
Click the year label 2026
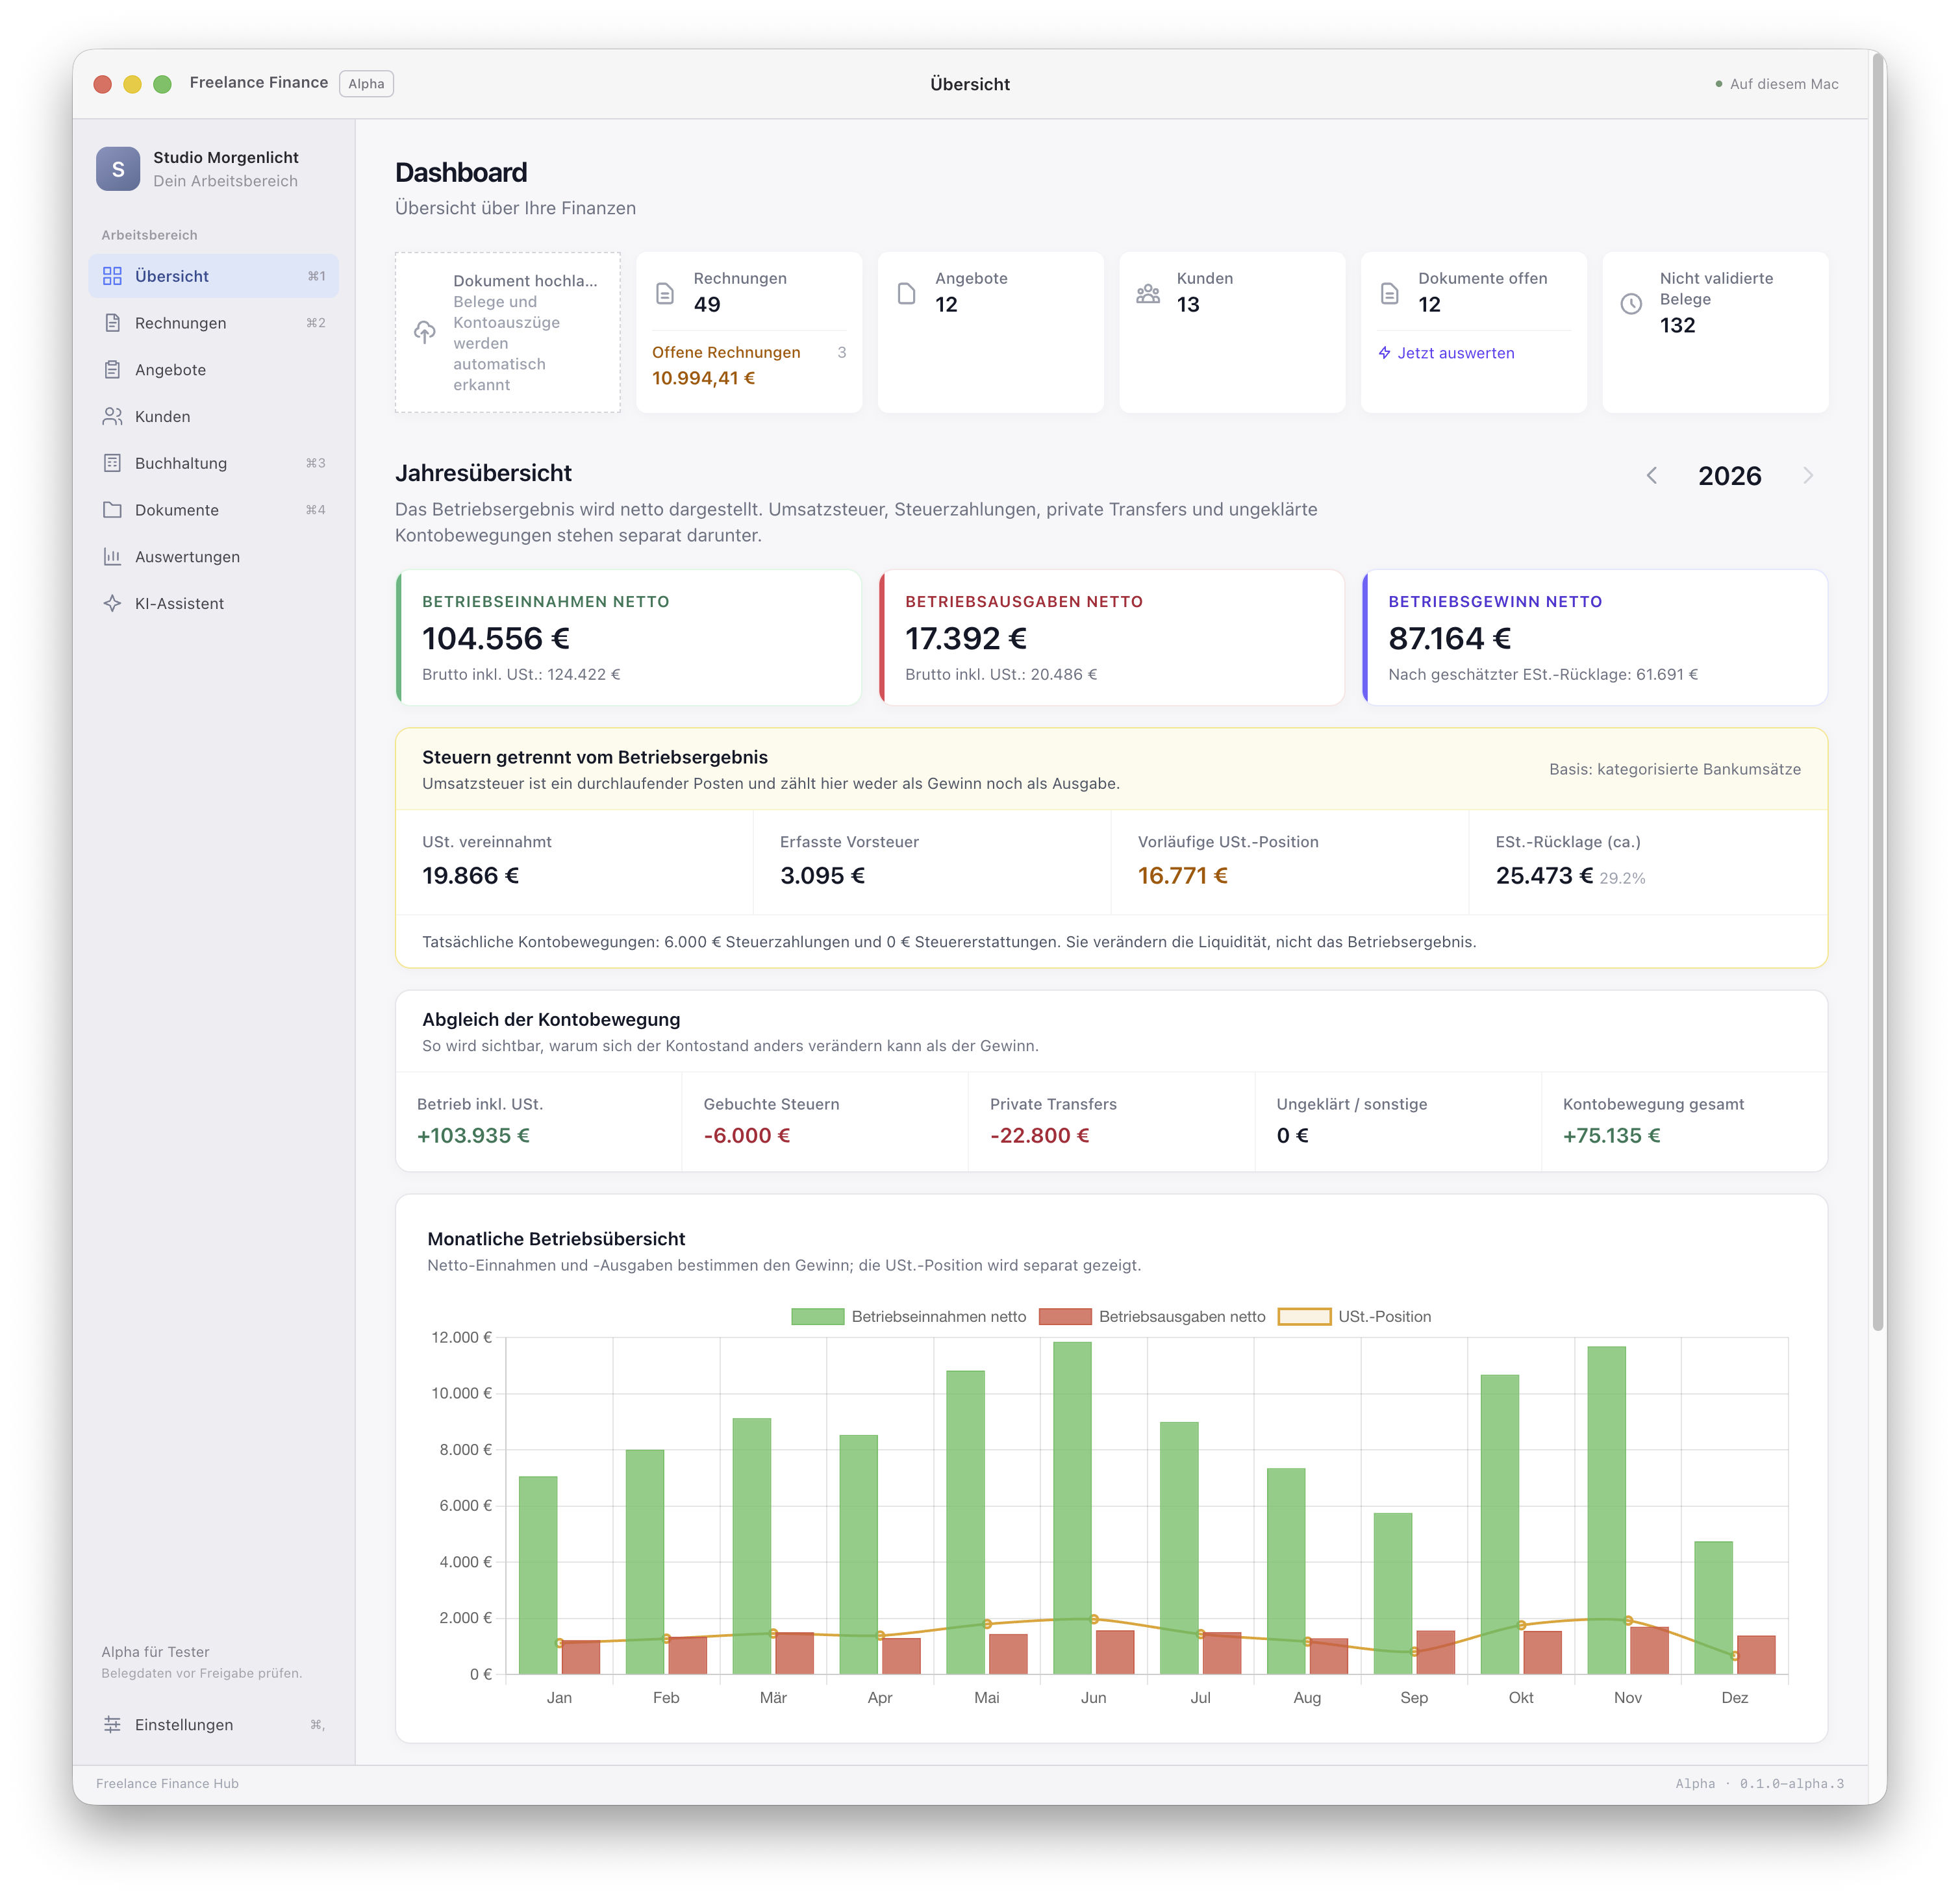tap(1729, 476)
